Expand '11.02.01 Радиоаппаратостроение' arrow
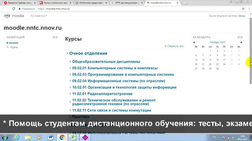 pyautogui.click(x=70, y=94)
